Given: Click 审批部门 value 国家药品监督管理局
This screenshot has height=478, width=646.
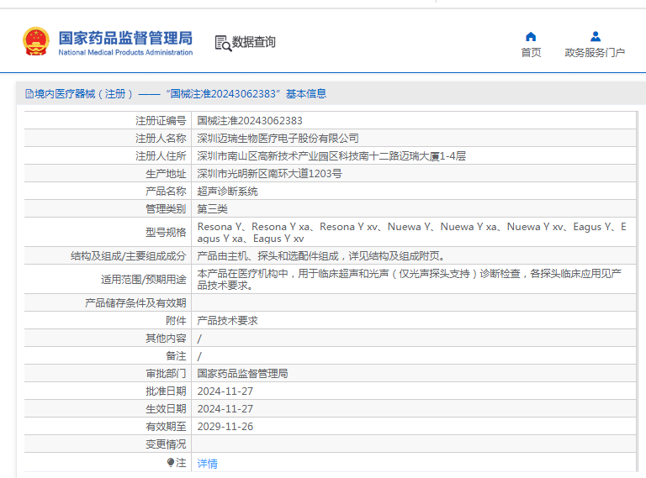Looking at the screenshot, I should [242, 374].
